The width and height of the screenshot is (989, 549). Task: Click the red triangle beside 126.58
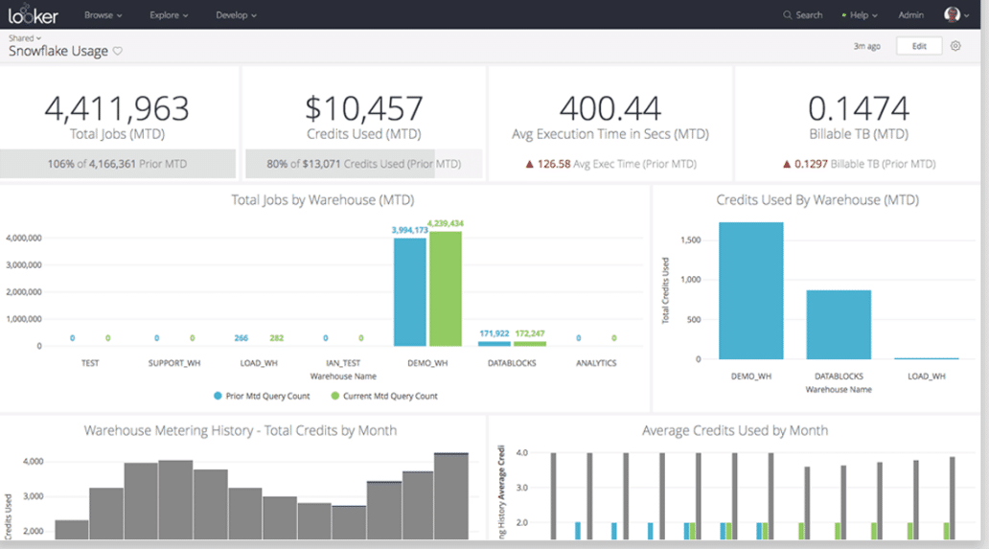click(529, 165)
